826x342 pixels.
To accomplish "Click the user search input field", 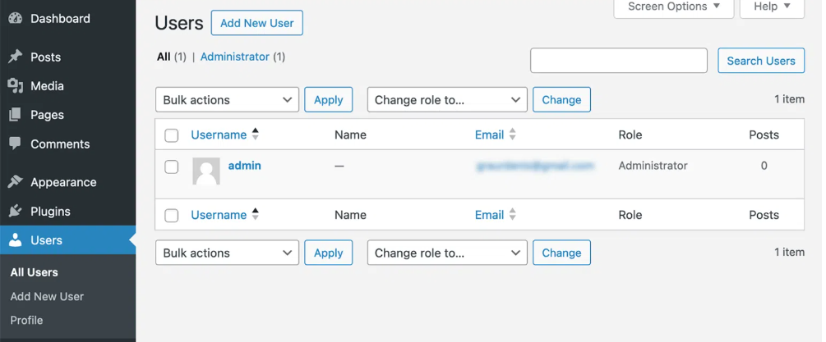I will point(618,61).
